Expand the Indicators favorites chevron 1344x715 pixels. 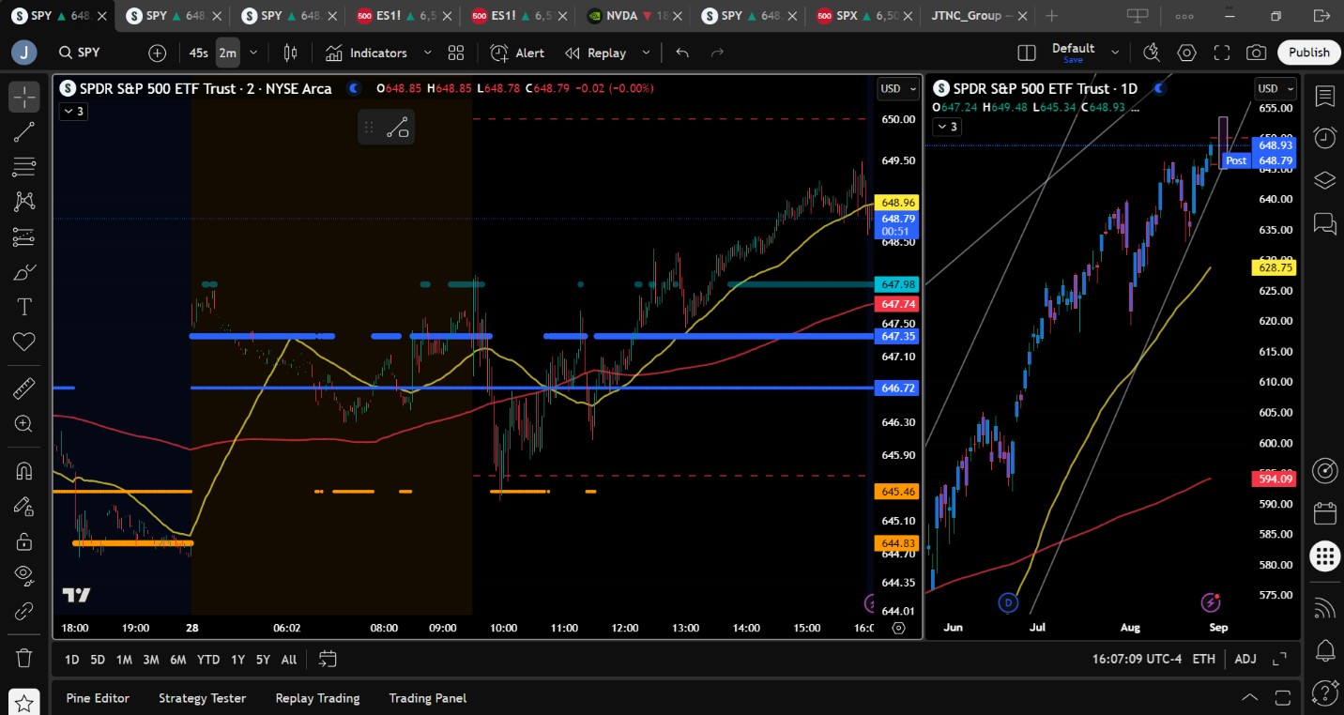click(x=428, y=53)
